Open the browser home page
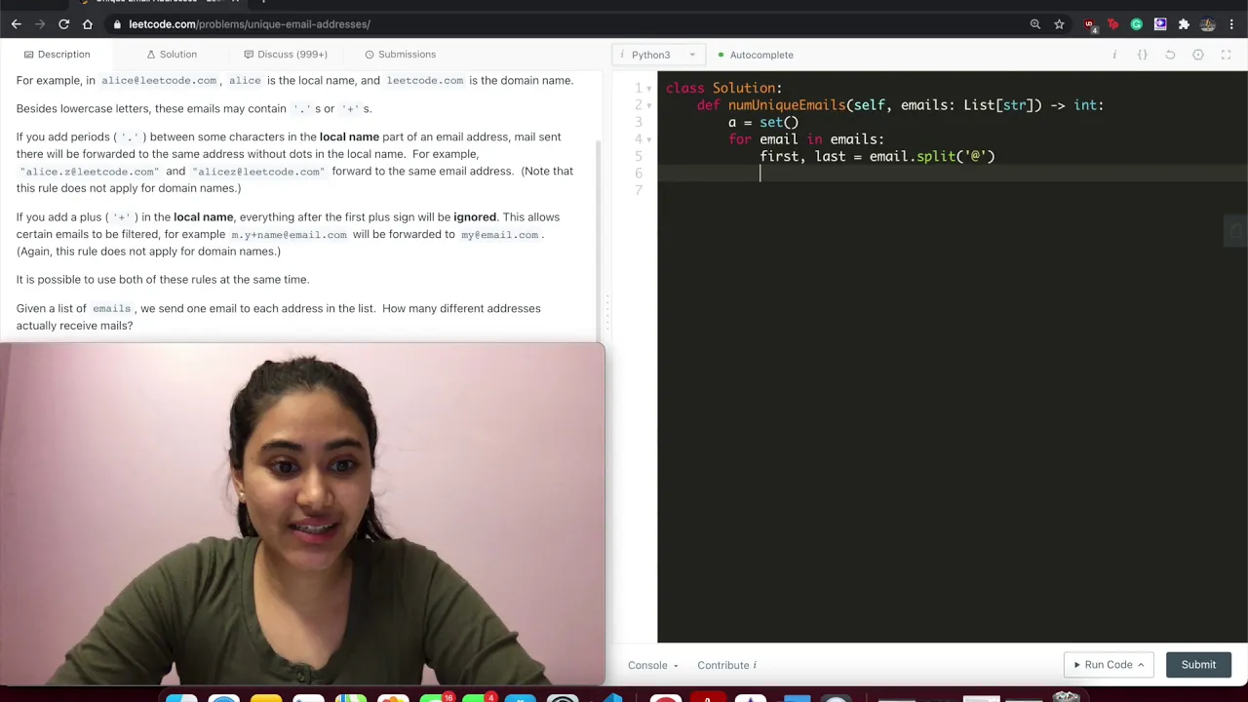Viewport: 1248px width, 702px height. (88, 24)
